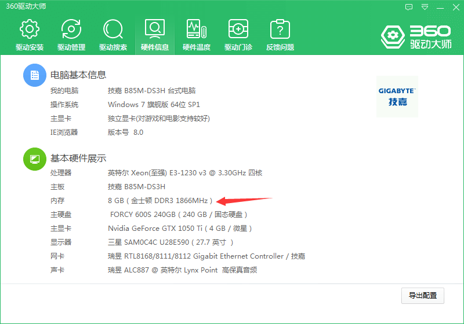
Task: Click the green 基本硬件展示 monitor icon
Action: 34,159
